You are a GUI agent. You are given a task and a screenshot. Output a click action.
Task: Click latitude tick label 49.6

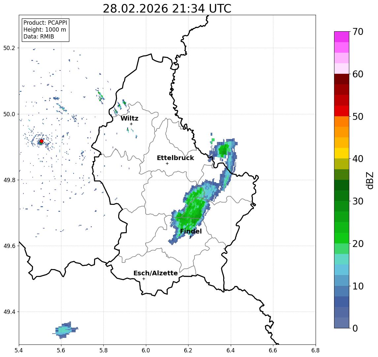pyautogui.click(x=9, y=246)
